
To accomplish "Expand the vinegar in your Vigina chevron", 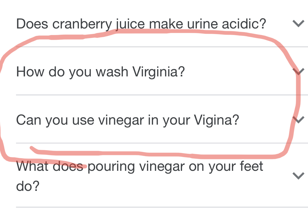I will click(298, 120).
